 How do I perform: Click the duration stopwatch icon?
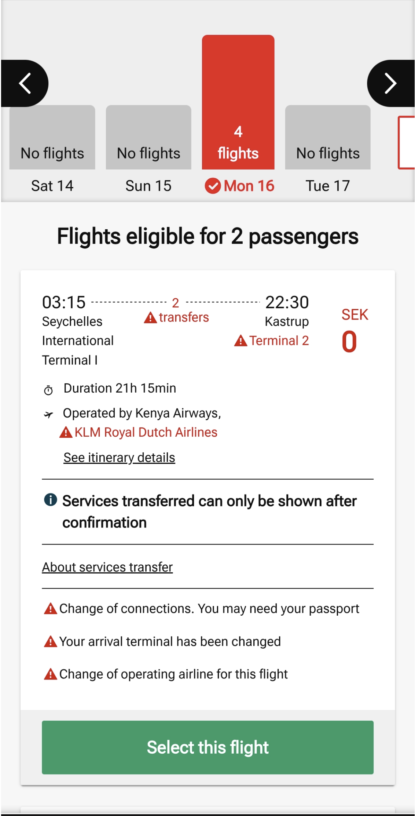pos(48,390)
